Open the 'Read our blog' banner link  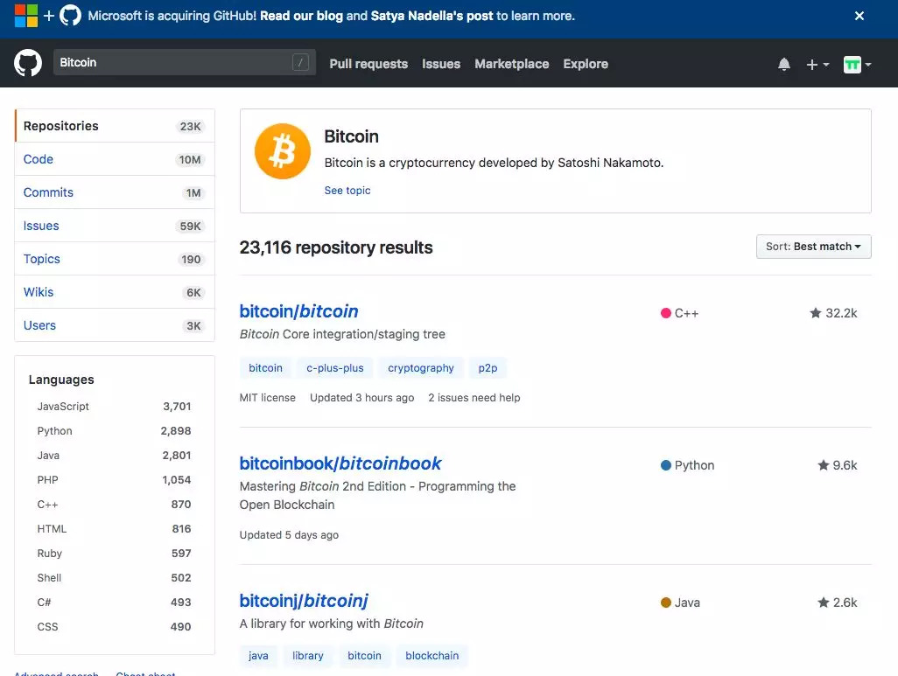coord(301,16)
